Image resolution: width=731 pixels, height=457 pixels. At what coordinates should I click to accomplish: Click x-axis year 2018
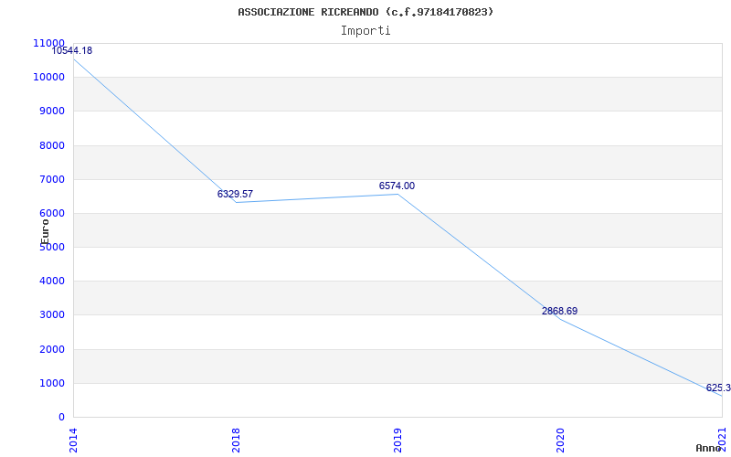[x=236, y=441]
